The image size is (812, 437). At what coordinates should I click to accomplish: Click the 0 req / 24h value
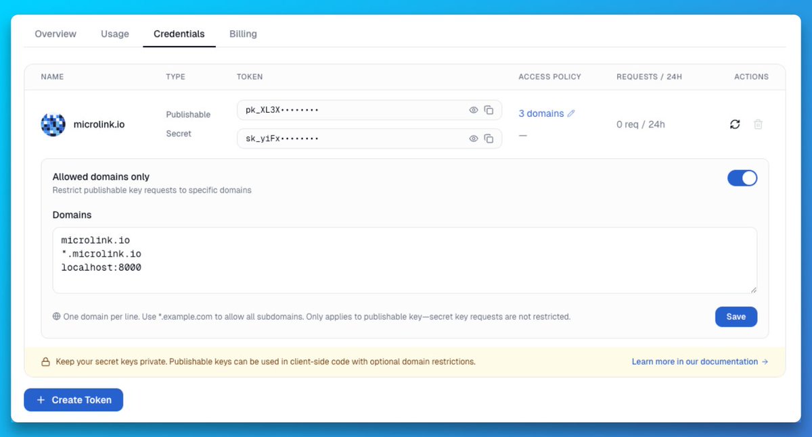(641, 124)
